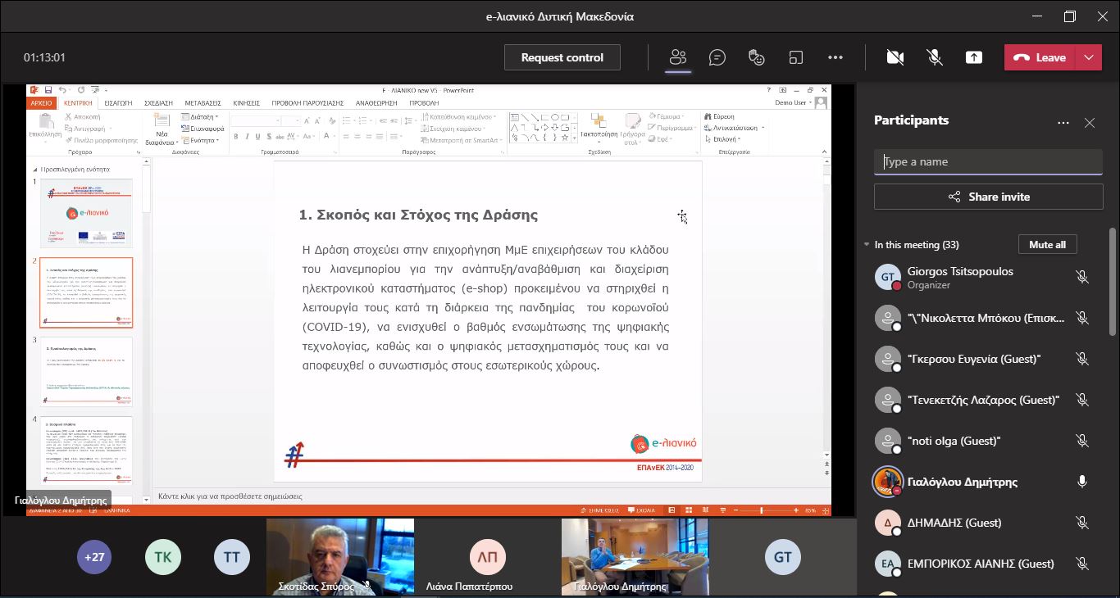Click the Request control button
The image size is (1120, 598).
tap(562, 57)
